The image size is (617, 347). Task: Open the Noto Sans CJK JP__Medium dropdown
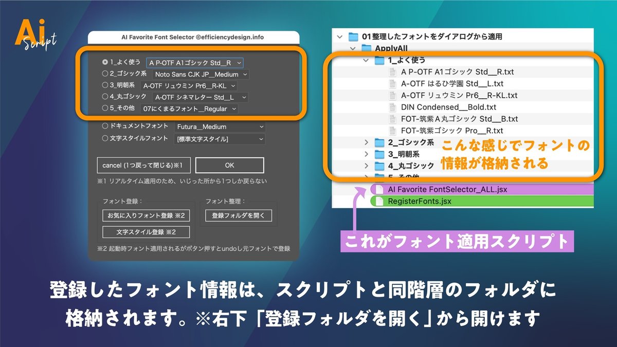tap(201, 75)
